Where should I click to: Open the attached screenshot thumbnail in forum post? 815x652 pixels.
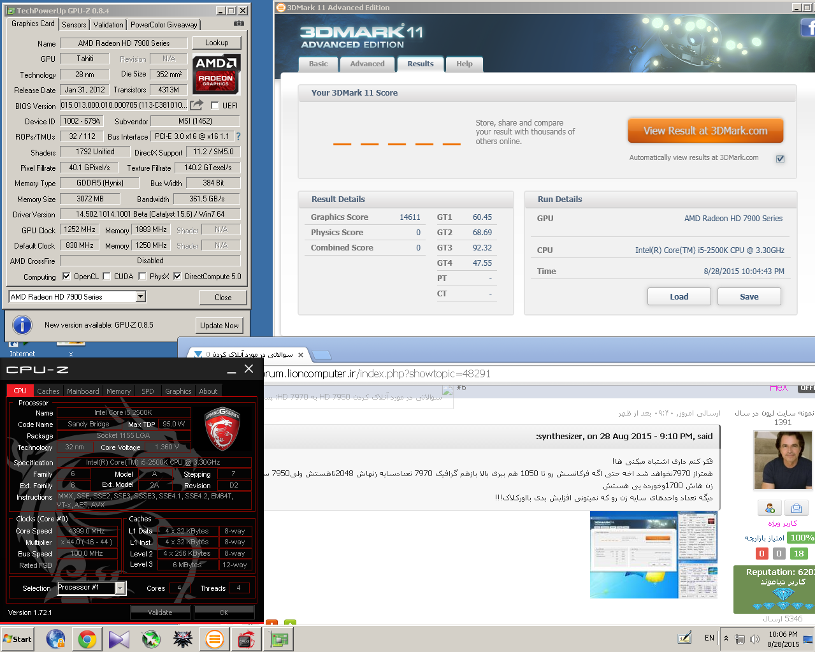click(653, 554)
